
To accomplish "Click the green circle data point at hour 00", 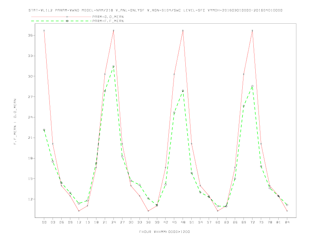I will 44,130.
